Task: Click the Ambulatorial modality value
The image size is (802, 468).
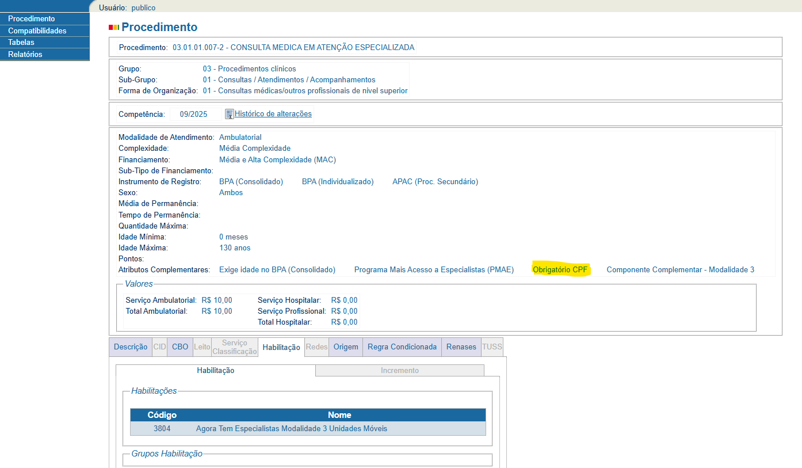Action: [240, 138]
